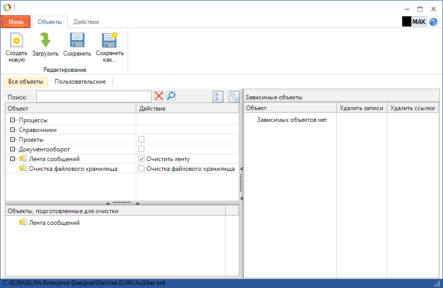Expand the Процессы tree node

point(13,120)
